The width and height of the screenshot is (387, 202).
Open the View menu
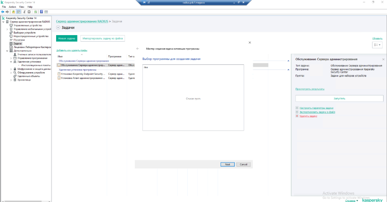22,7
